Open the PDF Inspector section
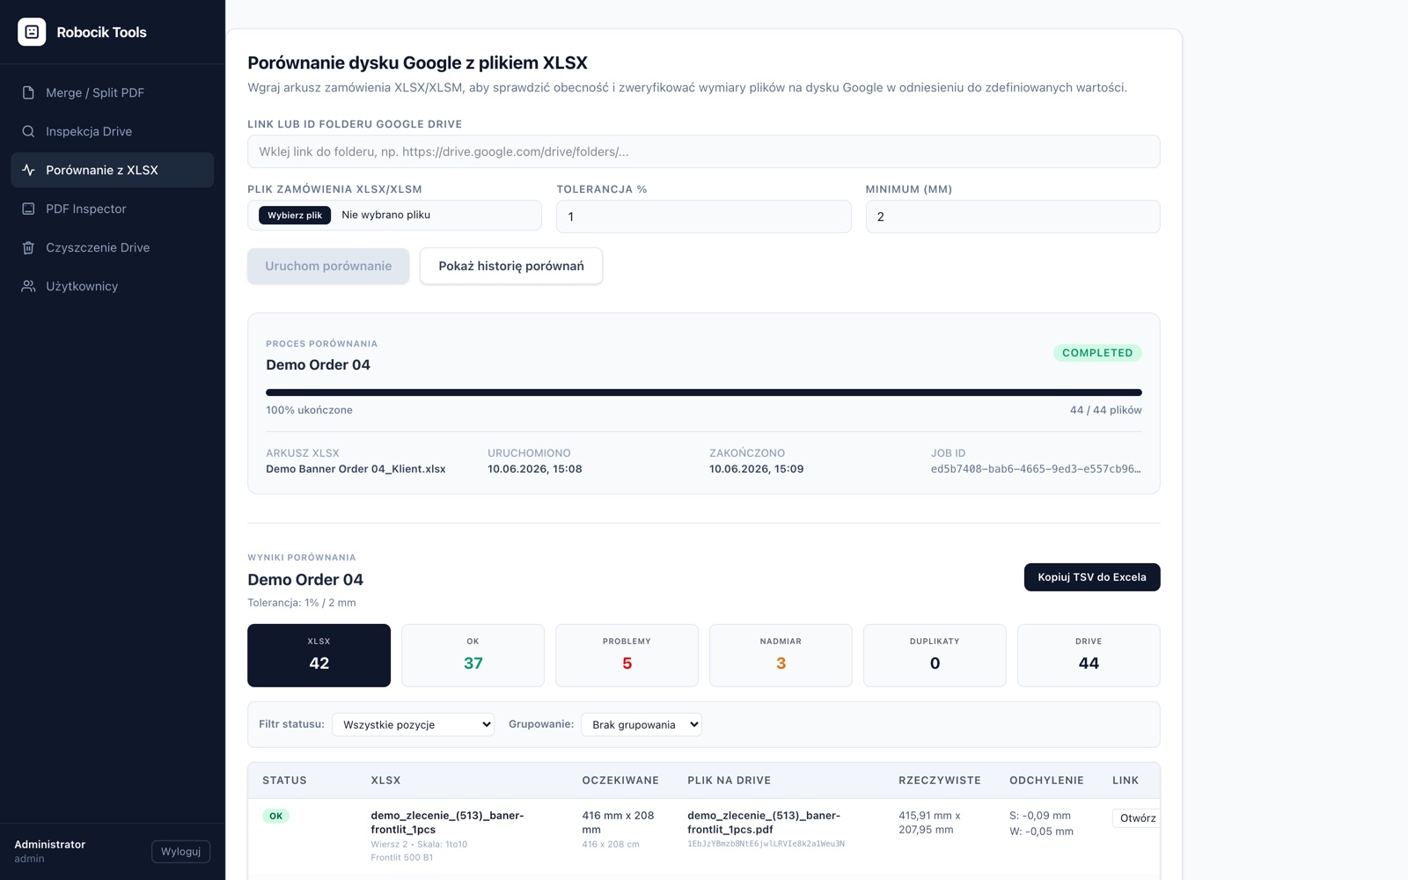1408x880 pixels. [112, 209]
